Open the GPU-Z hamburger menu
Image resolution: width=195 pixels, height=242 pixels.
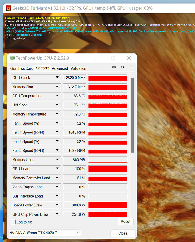(131, 67)
